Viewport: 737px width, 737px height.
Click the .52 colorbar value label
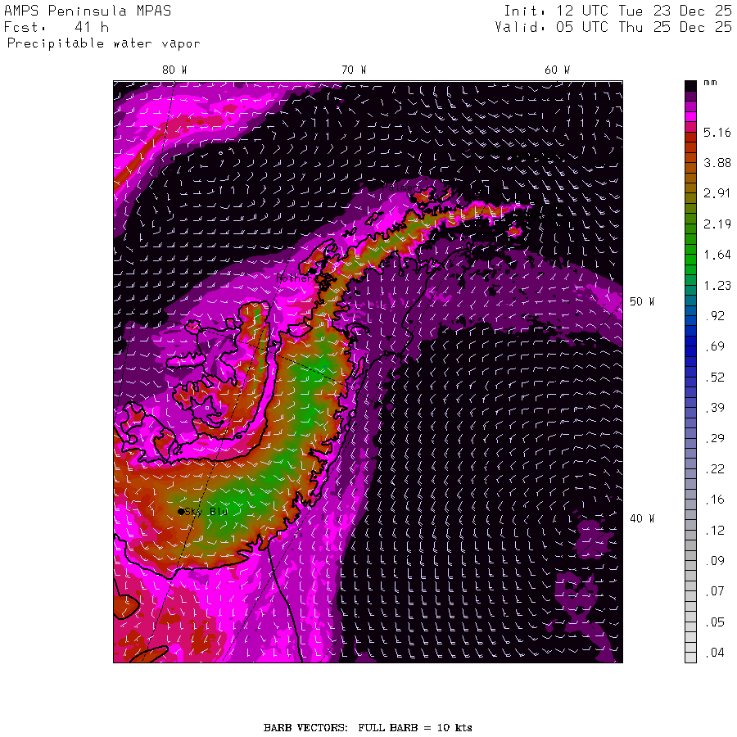[715, 378]
